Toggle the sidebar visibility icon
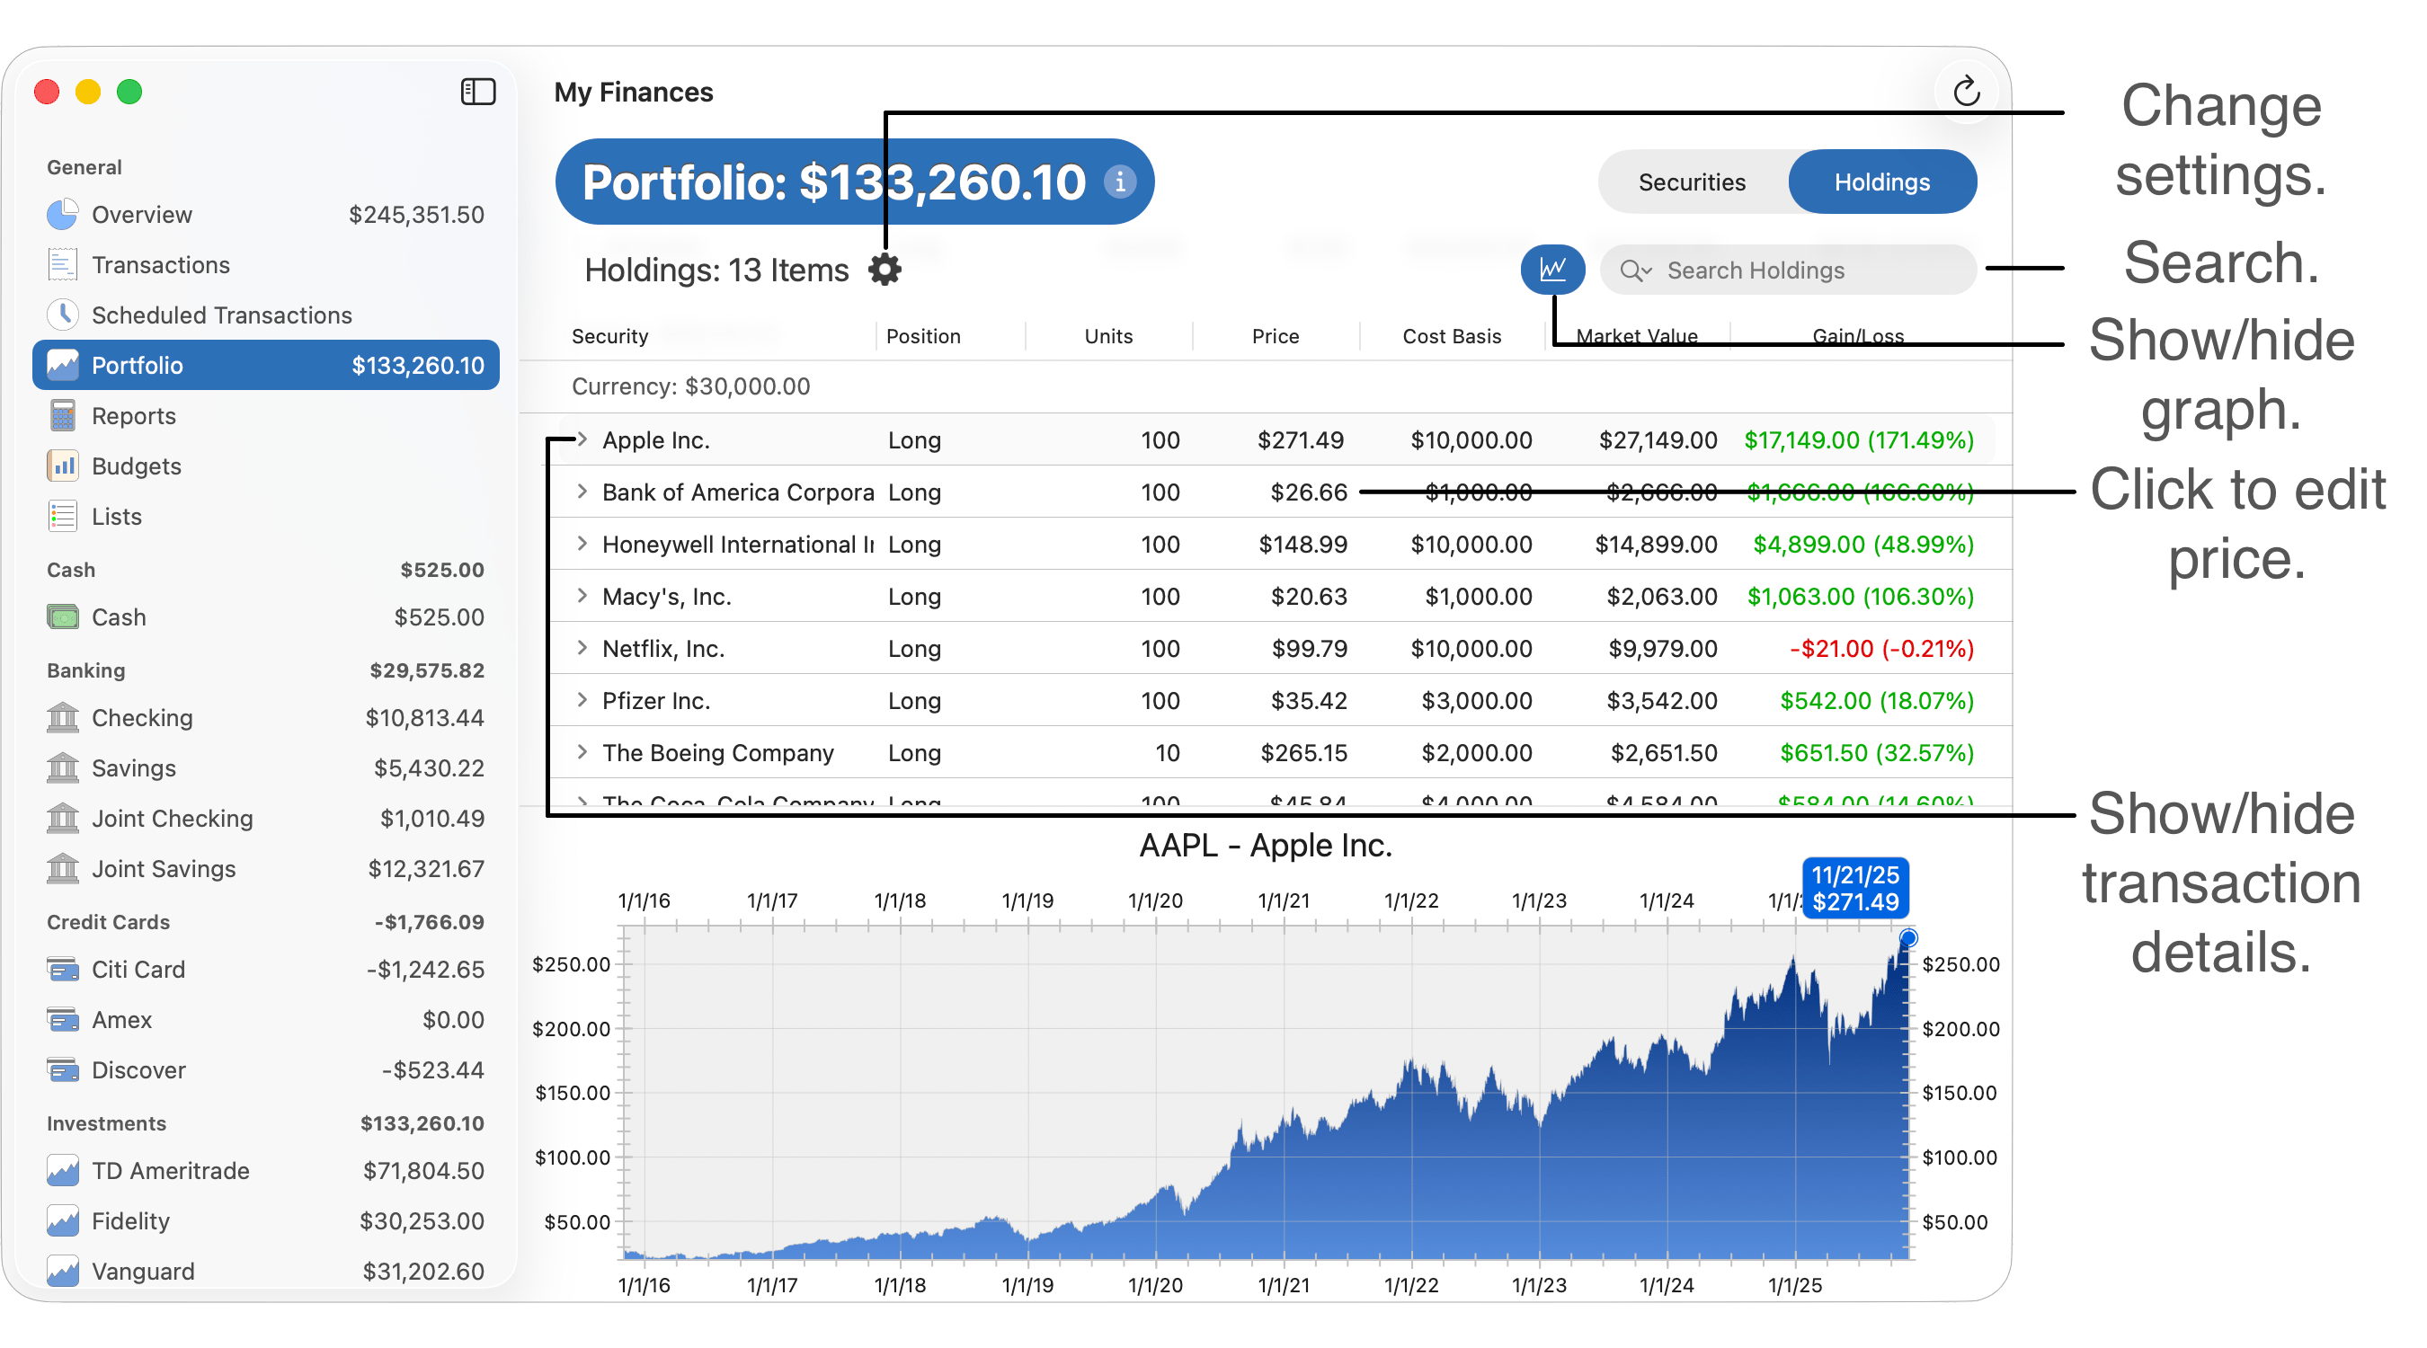This screenshot has width=2427, height=1348. pyautogui.click(x=477, y=92)
